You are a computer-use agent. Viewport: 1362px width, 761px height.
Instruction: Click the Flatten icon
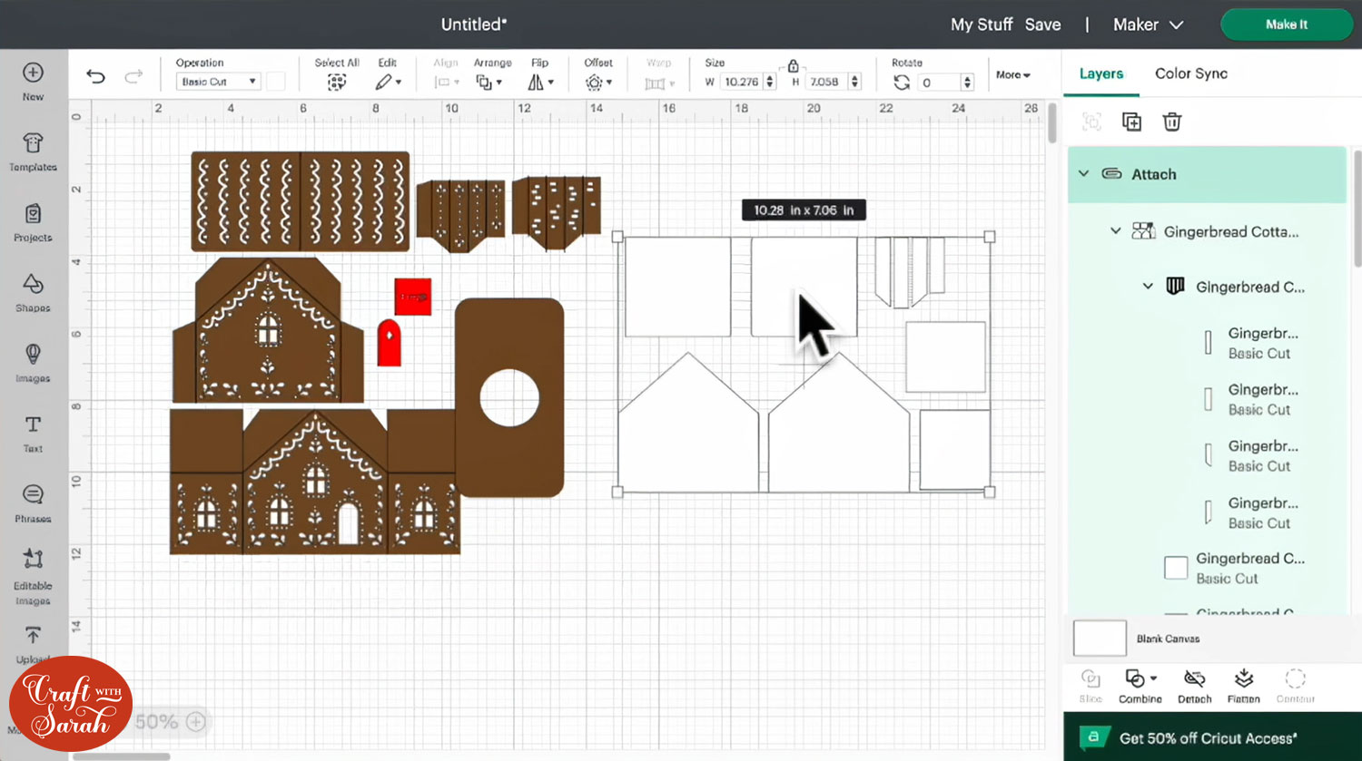coord(1243,686)
